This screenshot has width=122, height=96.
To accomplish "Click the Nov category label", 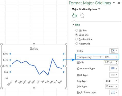I will pyautogui.click(x=60, y=82).
